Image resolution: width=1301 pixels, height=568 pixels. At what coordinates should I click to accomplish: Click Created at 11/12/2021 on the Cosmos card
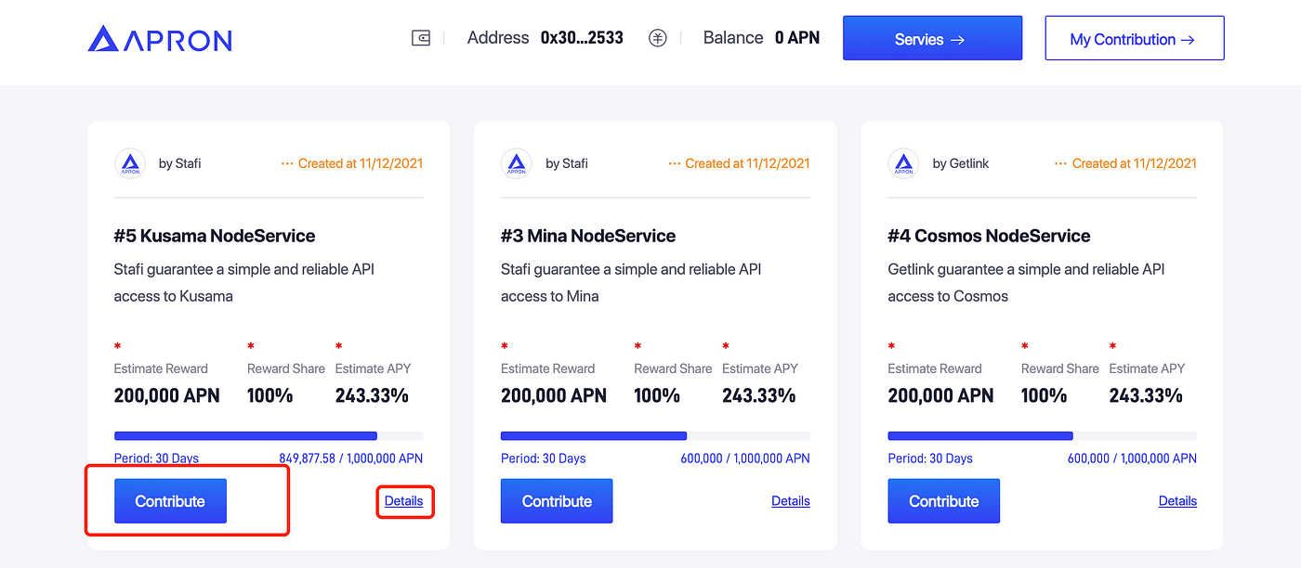(x=1135, y=163)
